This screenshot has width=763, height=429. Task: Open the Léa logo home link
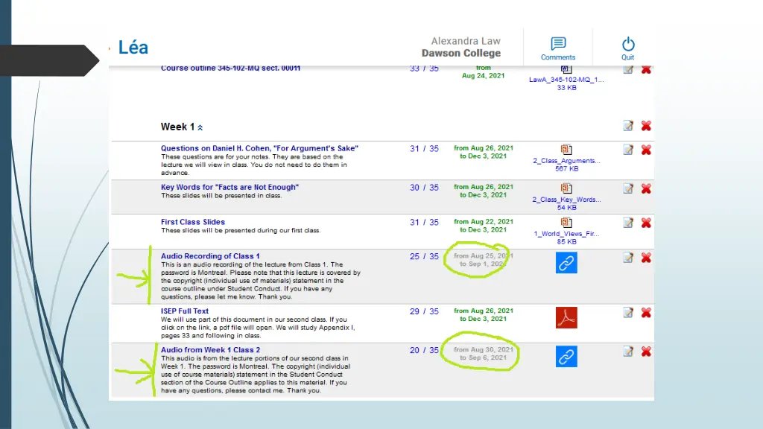point(133,47)
